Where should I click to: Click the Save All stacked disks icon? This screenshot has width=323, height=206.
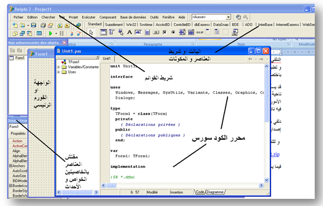click(43, 25)
